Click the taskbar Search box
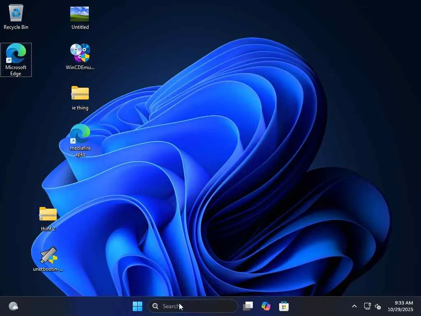Image resolution: width=421 pixels, height=316 pixels. [x=192, y=306]
